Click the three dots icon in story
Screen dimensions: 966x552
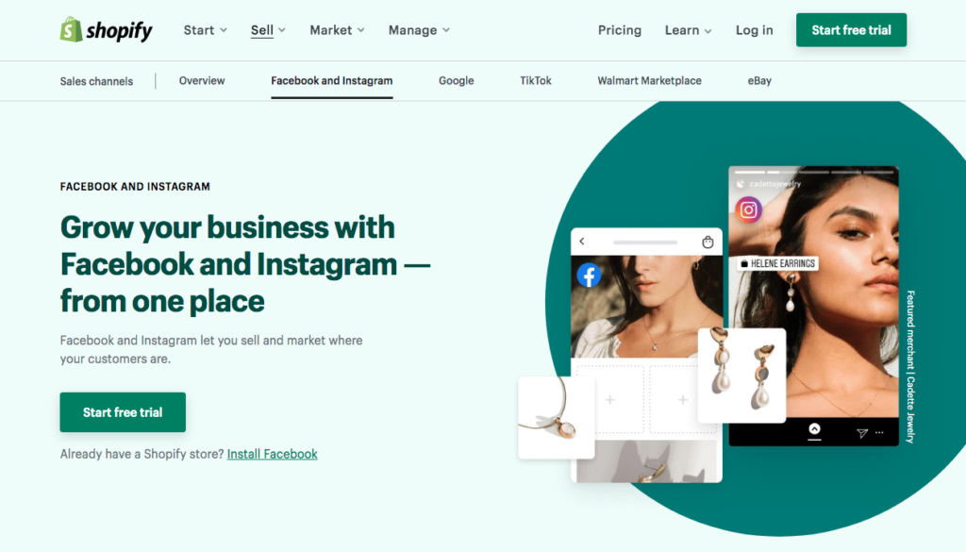pos(880,432)
